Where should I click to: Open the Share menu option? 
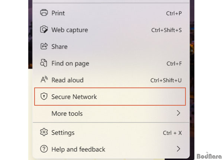coord(111,47)
